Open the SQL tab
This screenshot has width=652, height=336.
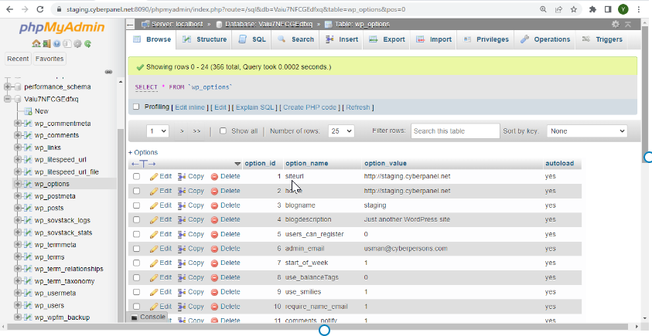coord(252,39)
